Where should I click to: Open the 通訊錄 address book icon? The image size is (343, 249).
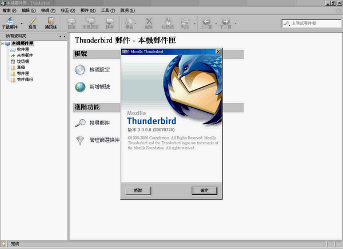pos(52,22)
